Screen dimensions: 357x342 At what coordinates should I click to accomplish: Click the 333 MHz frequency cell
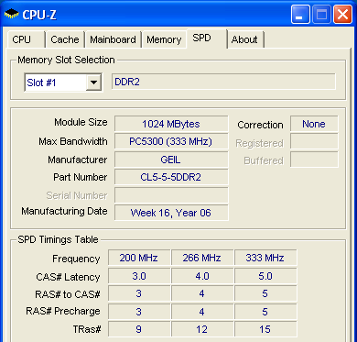click(x=265, y=258)
